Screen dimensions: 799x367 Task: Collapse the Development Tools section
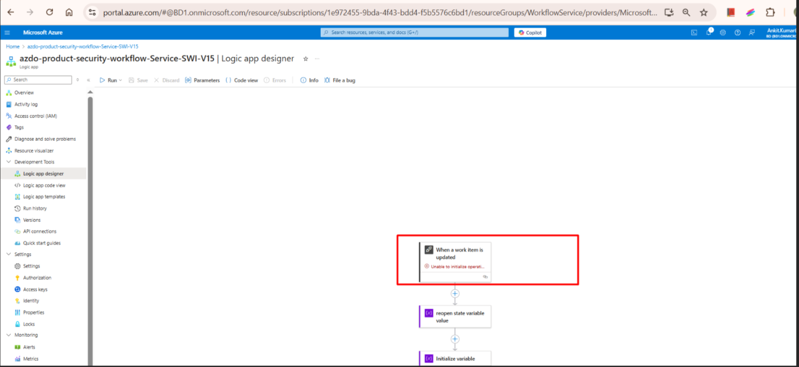coord(8,162)
